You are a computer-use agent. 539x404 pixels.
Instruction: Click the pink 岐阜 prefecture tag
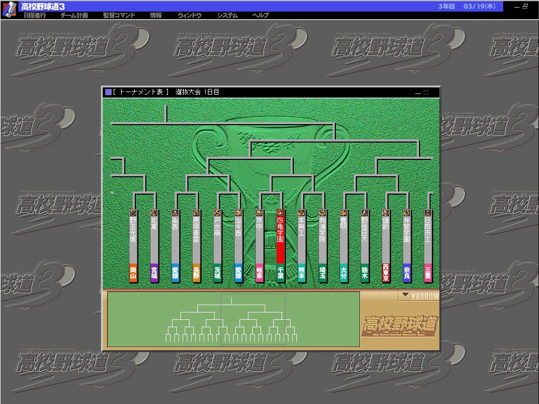(259, 273)
